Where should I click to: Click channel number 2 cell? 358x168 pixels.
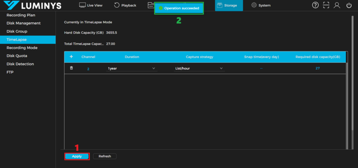coord(88,69)
